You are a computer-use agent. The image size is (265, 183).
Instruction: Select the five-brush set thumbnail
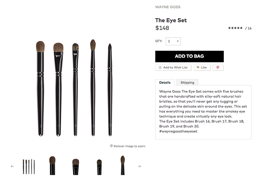click(29, 166)
